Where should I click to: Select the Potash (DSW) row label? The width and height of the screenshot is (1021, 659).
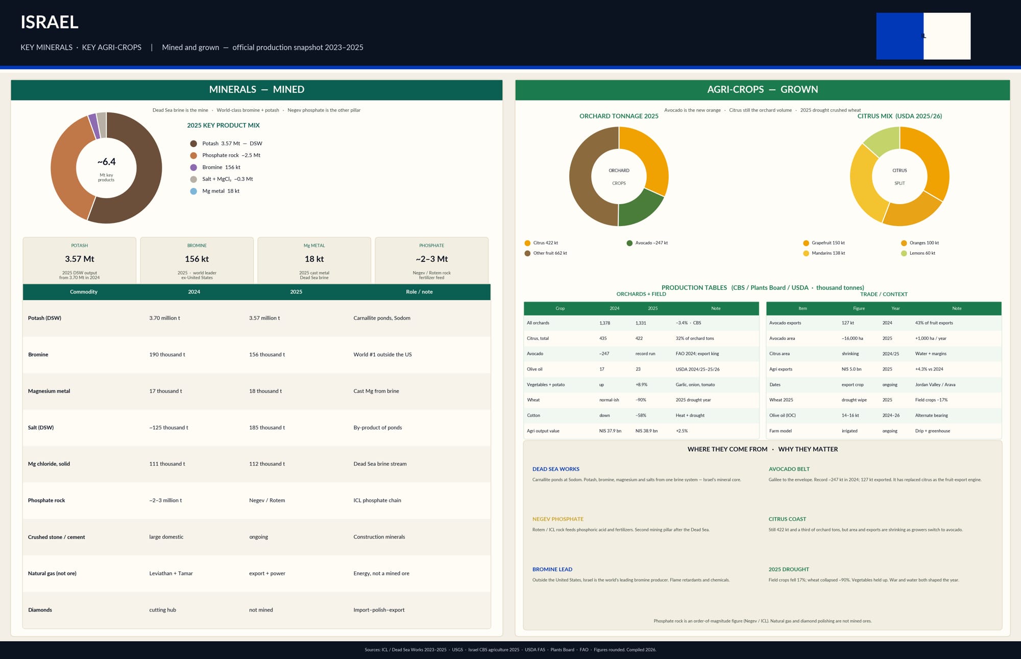[x=44, y=318]
